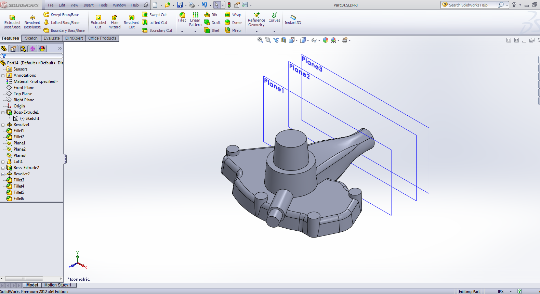Open the File menu
This screenshot has height=294, width=540.
pyautogui.click(x=51, y=5)
